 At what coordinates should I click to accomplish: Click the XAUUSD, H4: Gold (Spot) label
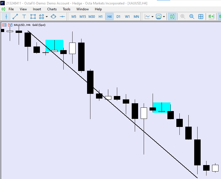[30, 25]
